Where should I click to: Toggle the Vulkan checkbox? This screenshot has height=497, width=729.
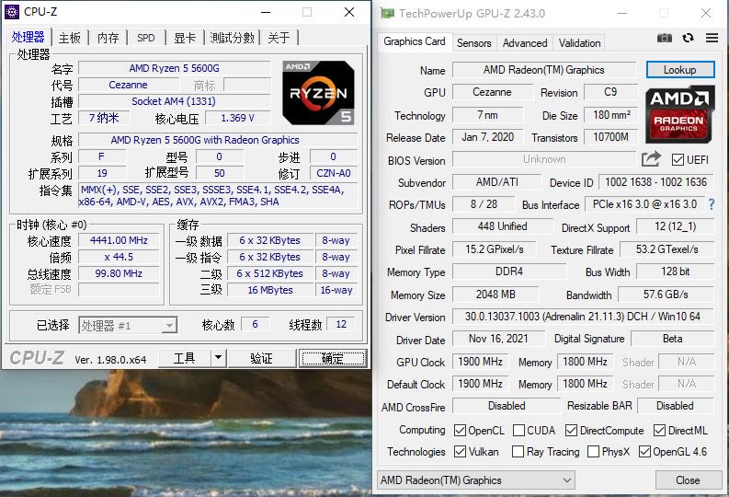click(x=460, y=451)
